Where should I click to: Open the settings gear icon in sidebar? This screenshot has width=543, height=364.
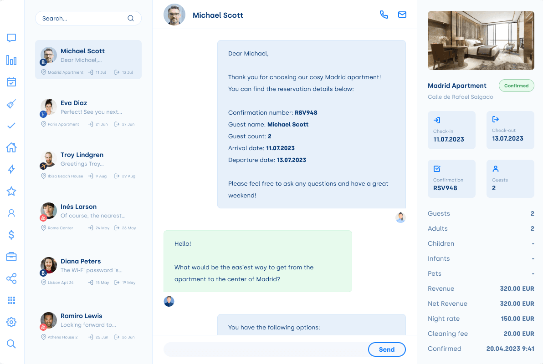click(x=11, y=322)
